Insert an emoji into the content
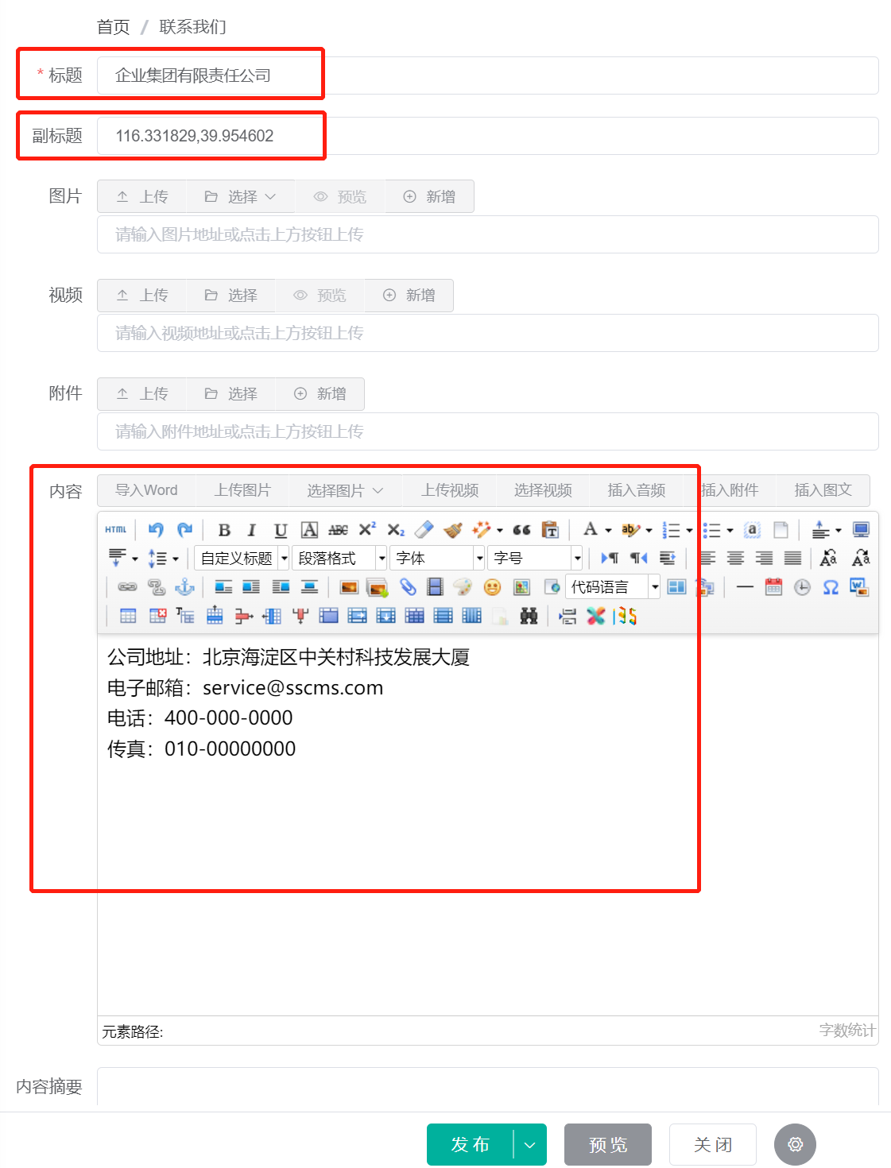The height and width of the screenshot is (1168, 891). point(493,588)
